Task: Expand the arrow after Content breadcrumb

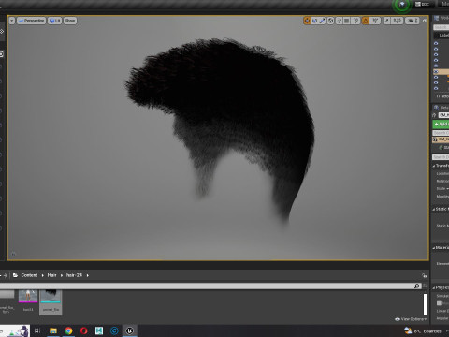Action: (x=43, y=275)
